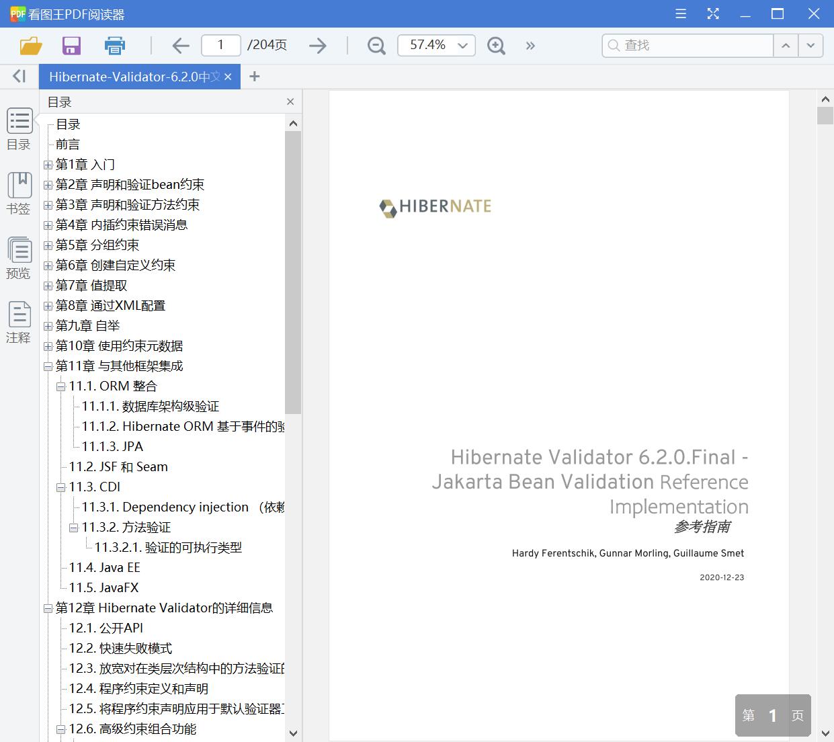This screenshot has width=834, height=742.
Task: Jump to 12.1. 公开API entry
Action: 106,628
